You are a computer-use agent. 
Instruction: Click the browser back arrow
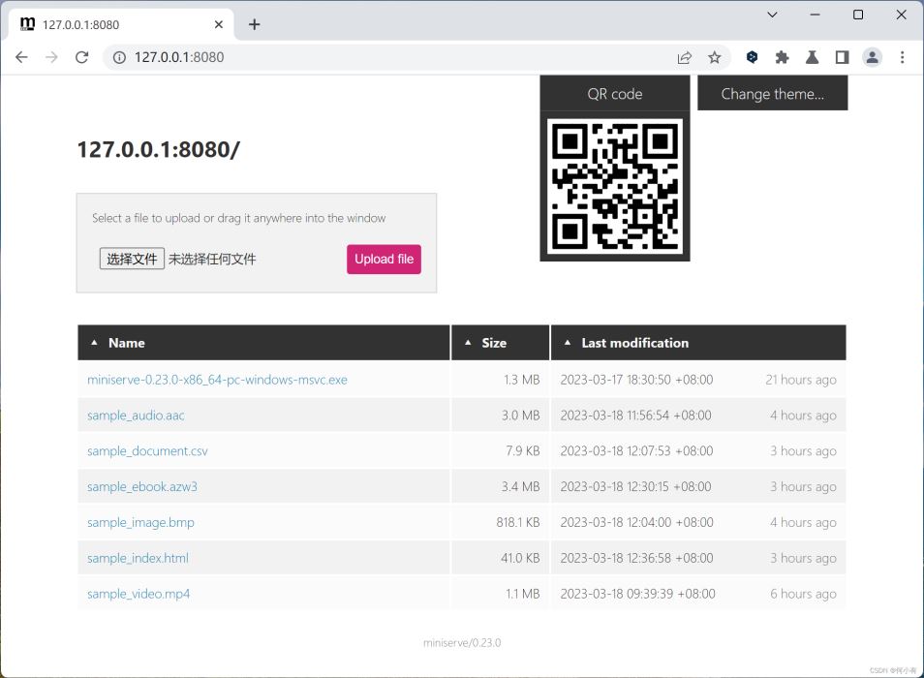tap(21, 57)
